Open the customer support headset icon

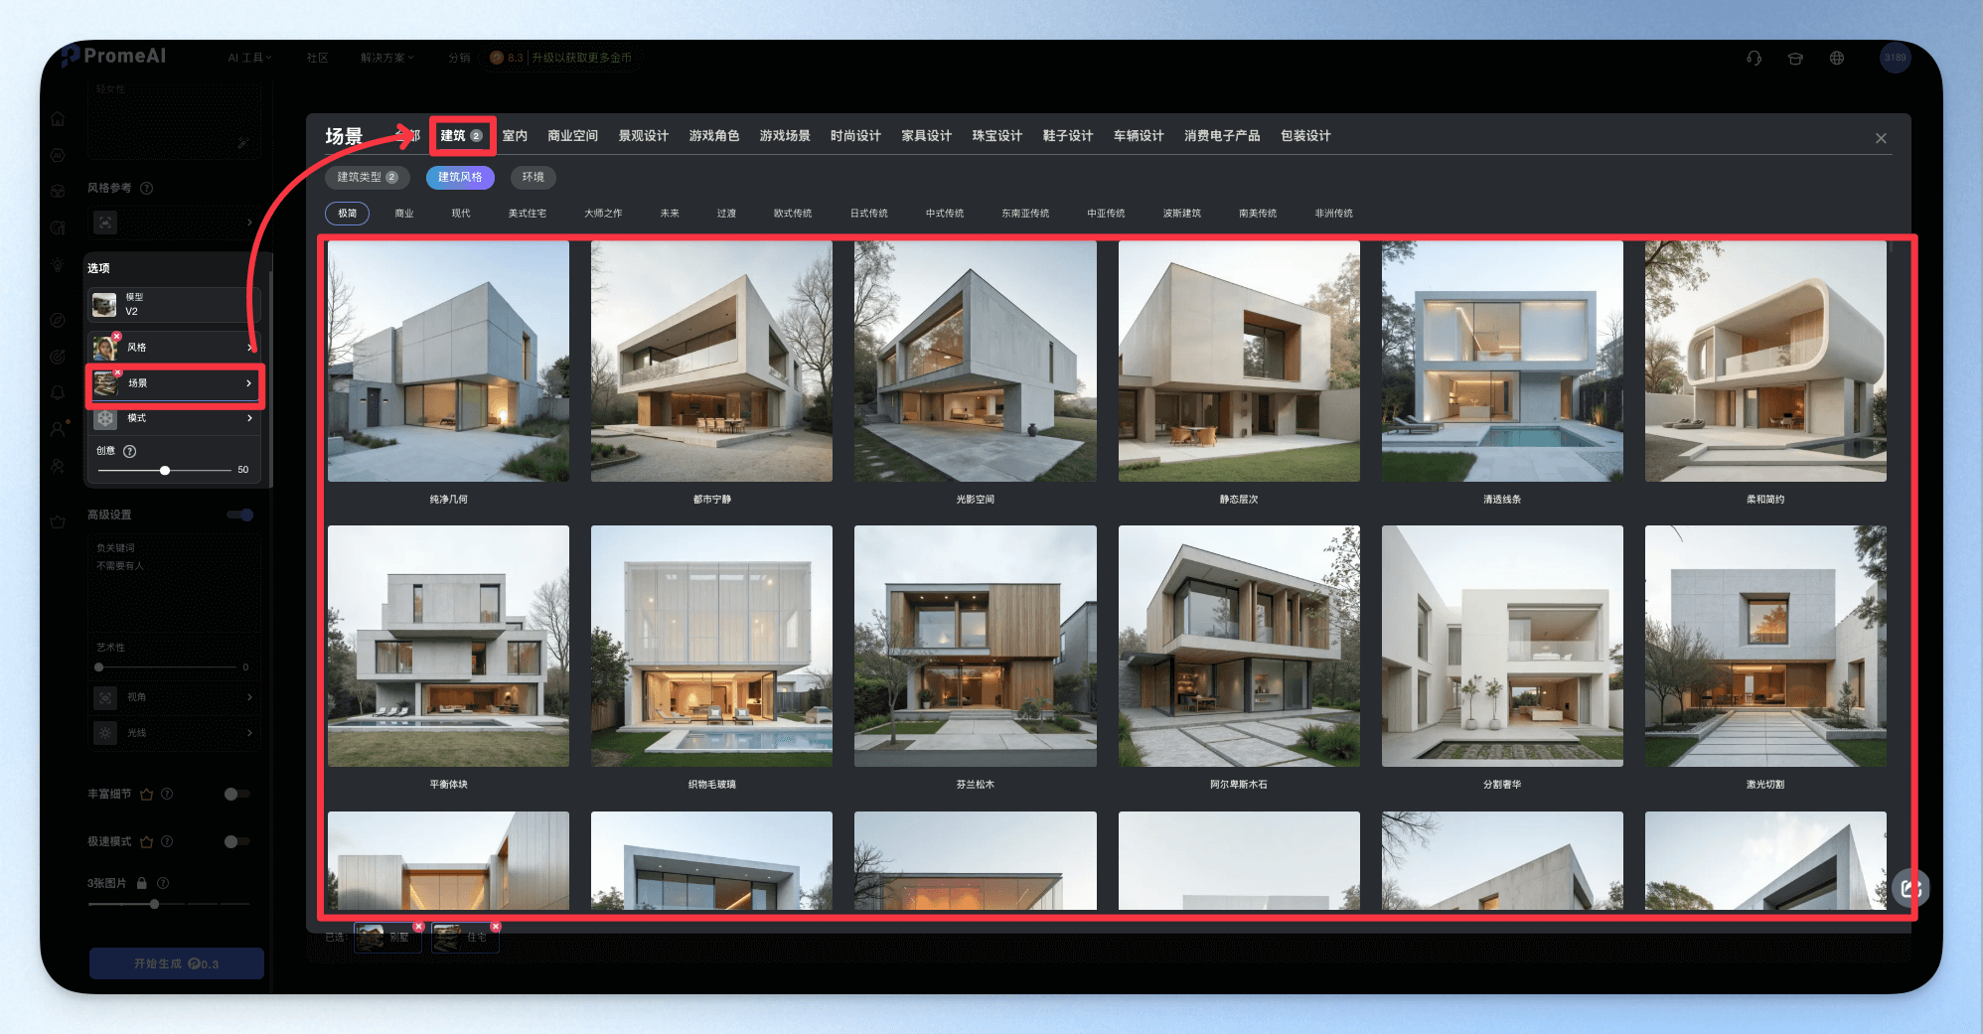click(1754, 58)
